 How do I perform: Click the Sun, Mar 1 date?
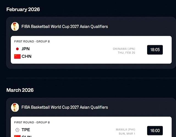tap(127, 133)
